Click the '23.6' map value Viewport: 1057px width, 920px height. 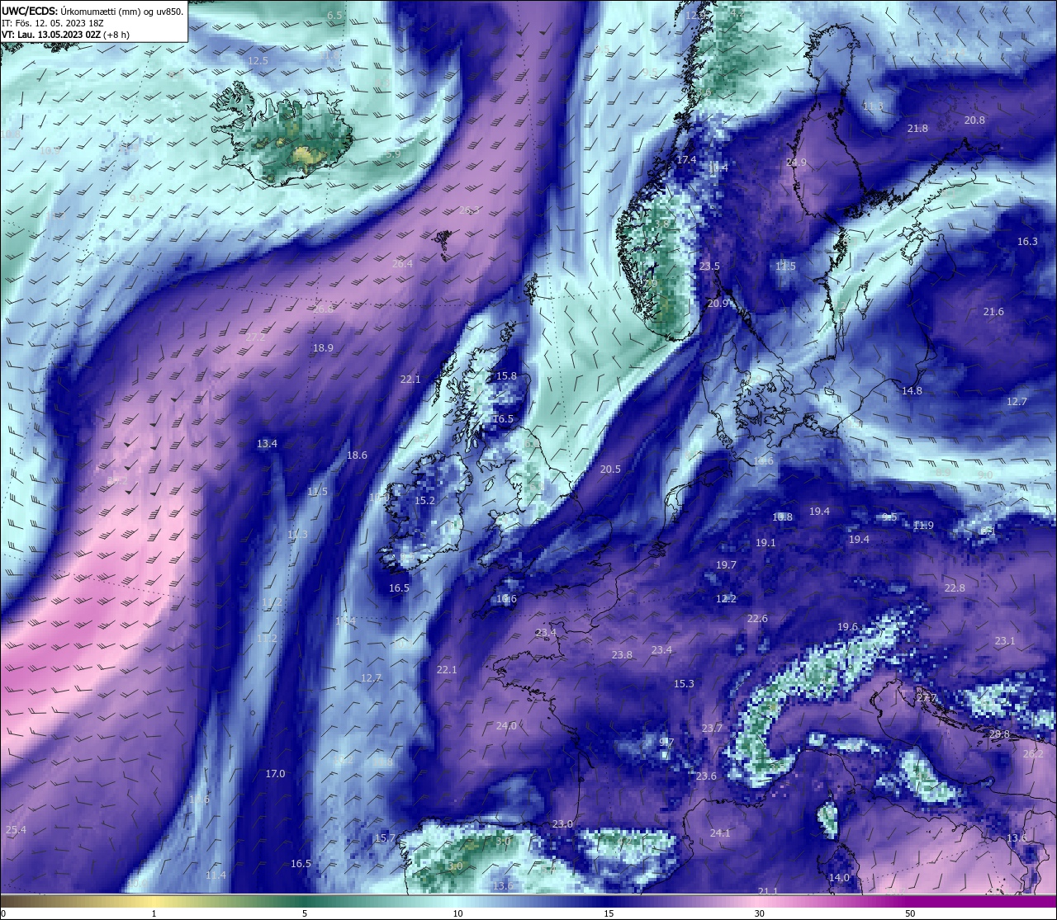point(706,776)
